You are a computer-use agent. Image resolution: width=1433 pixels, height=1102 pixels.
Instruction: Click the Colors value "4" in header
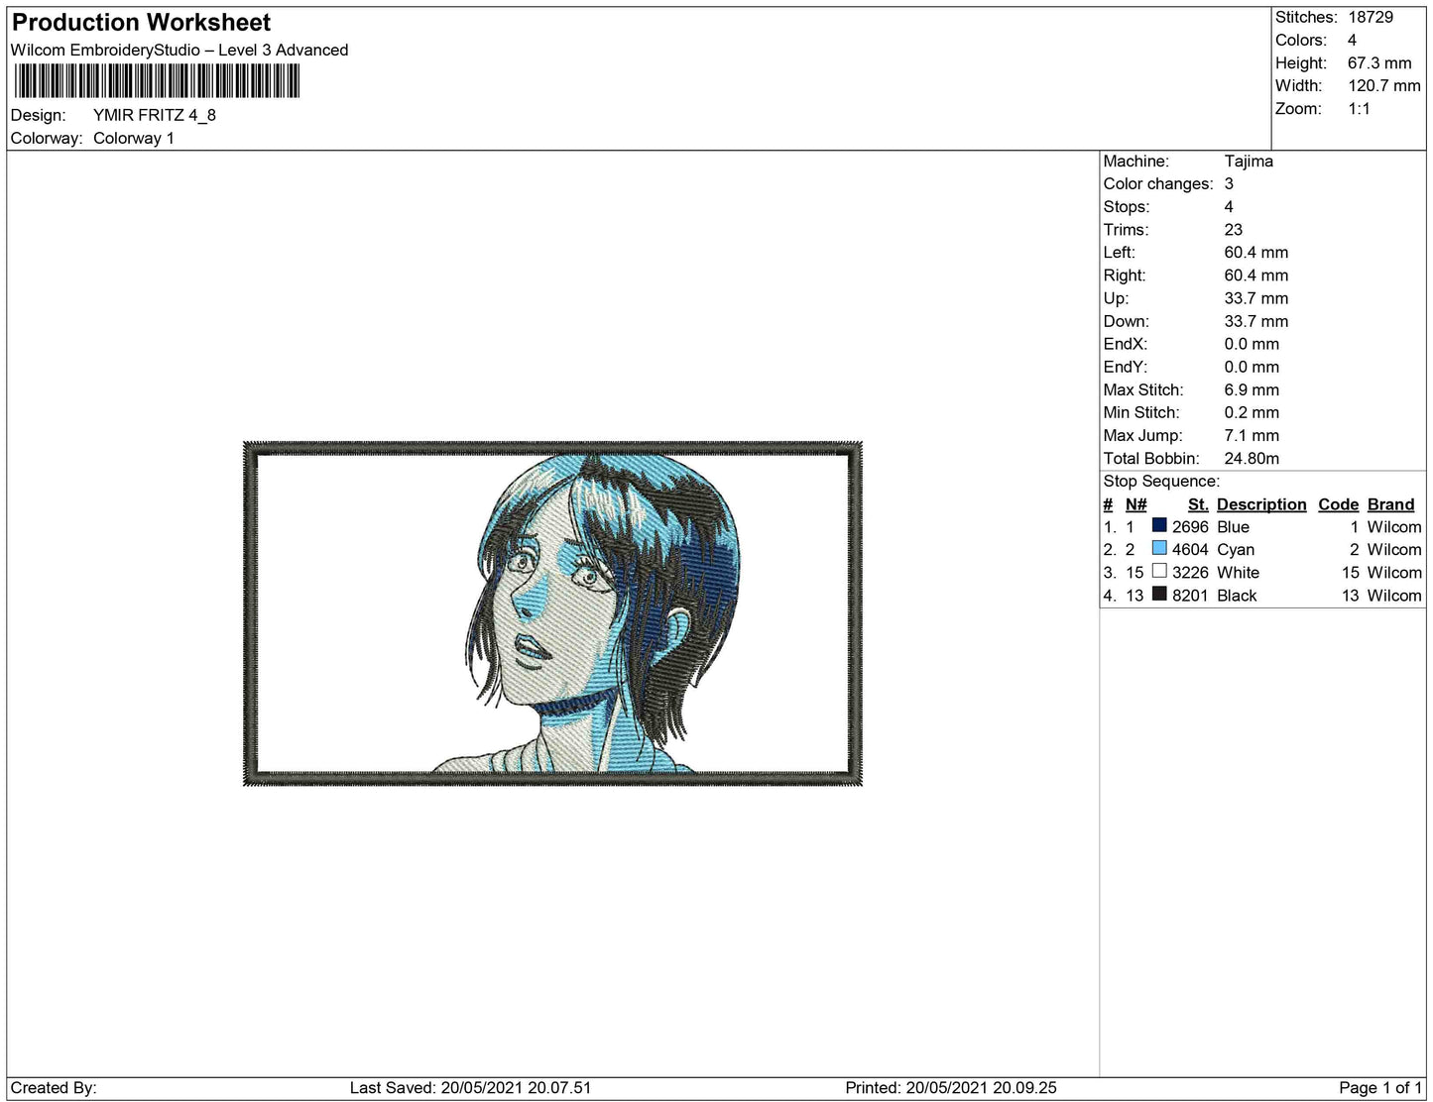click(x=1353, y=40)
